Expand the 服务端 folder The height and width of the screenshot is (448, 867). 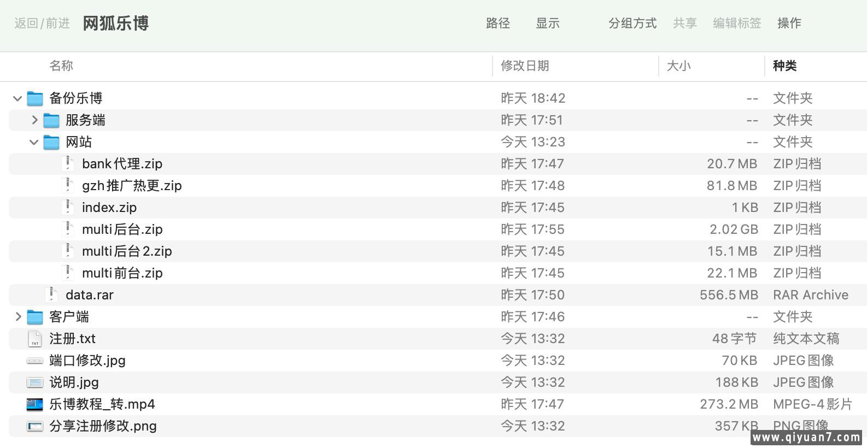pyautogui.click(x=34, y=120)
